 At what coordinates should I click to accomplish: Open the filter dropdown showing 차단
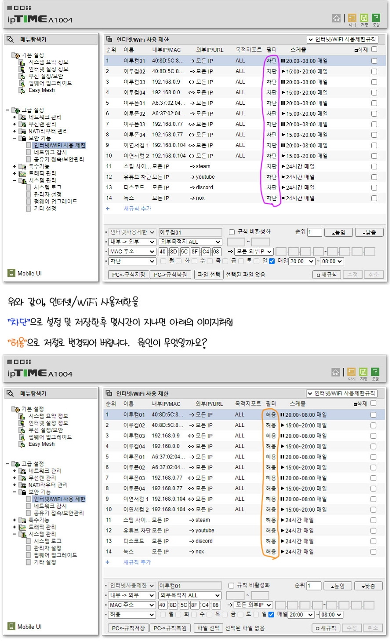(x=132, y=261)
